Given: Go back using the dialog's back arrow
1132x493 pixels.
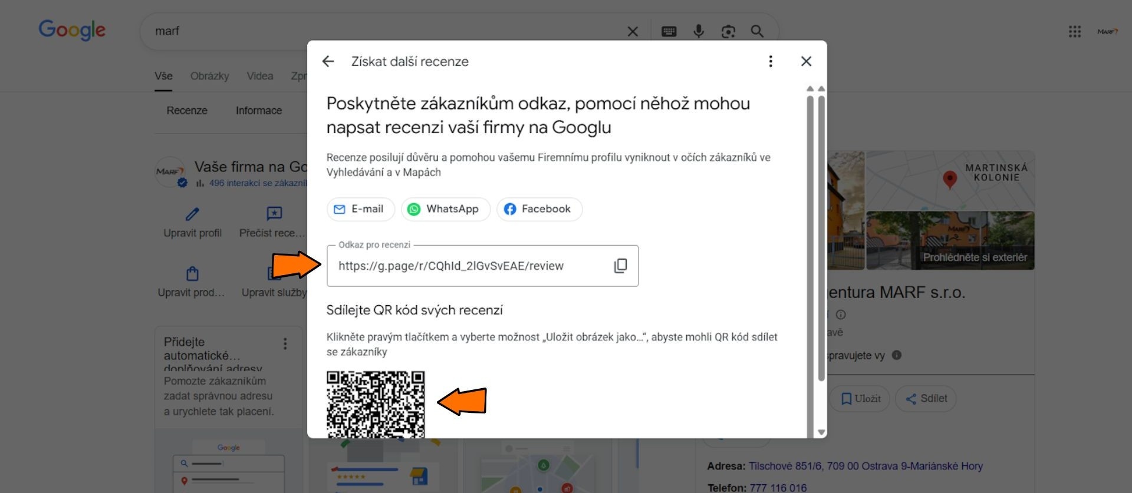Looking at the screenshot, I should (x=328, y=61).
